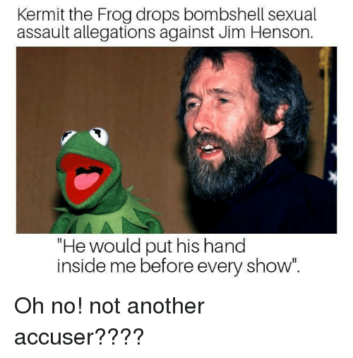This screenshot has width=353, height=358.
Task: Click the quote line "He would put his hand"
Action: 151,246
